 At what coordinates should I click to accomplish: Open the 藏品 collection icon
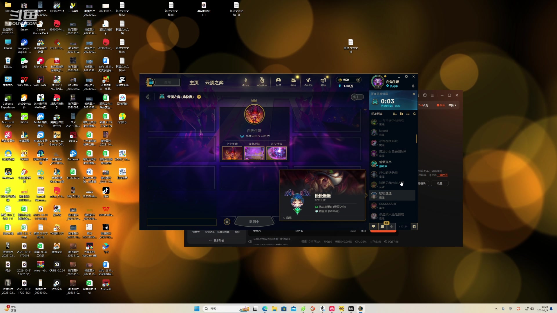[x=293, y=82]
